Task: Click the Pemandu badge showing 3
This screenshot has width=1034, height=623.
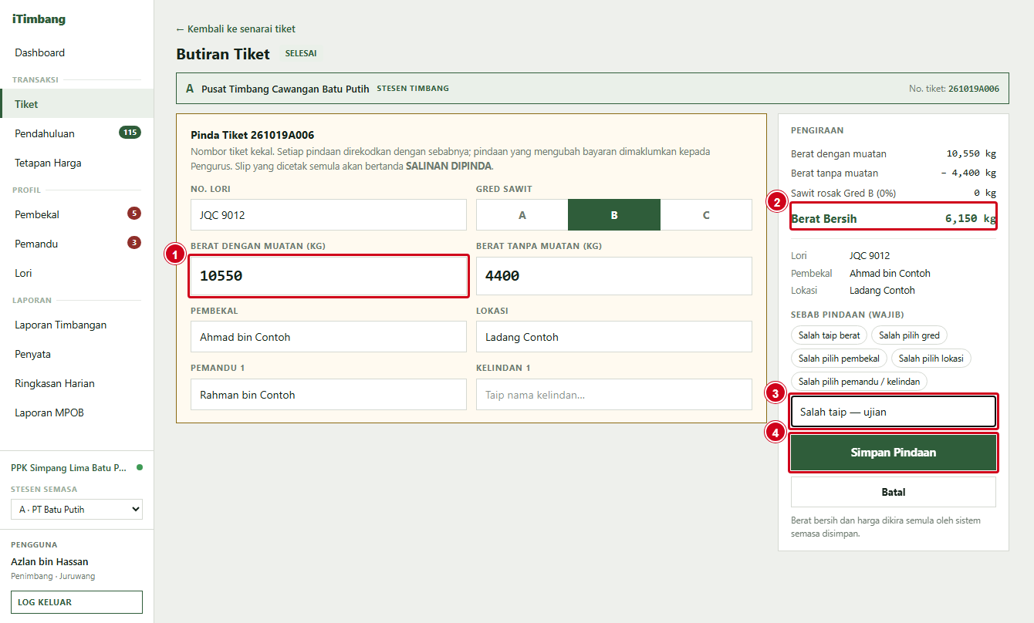Action: (134, 243)
